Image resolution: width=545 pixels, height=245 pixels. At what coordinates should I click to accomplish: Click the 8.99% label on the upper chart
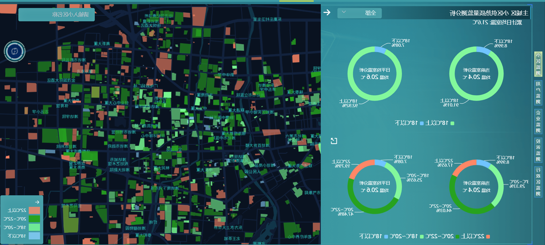coord(501,46)
